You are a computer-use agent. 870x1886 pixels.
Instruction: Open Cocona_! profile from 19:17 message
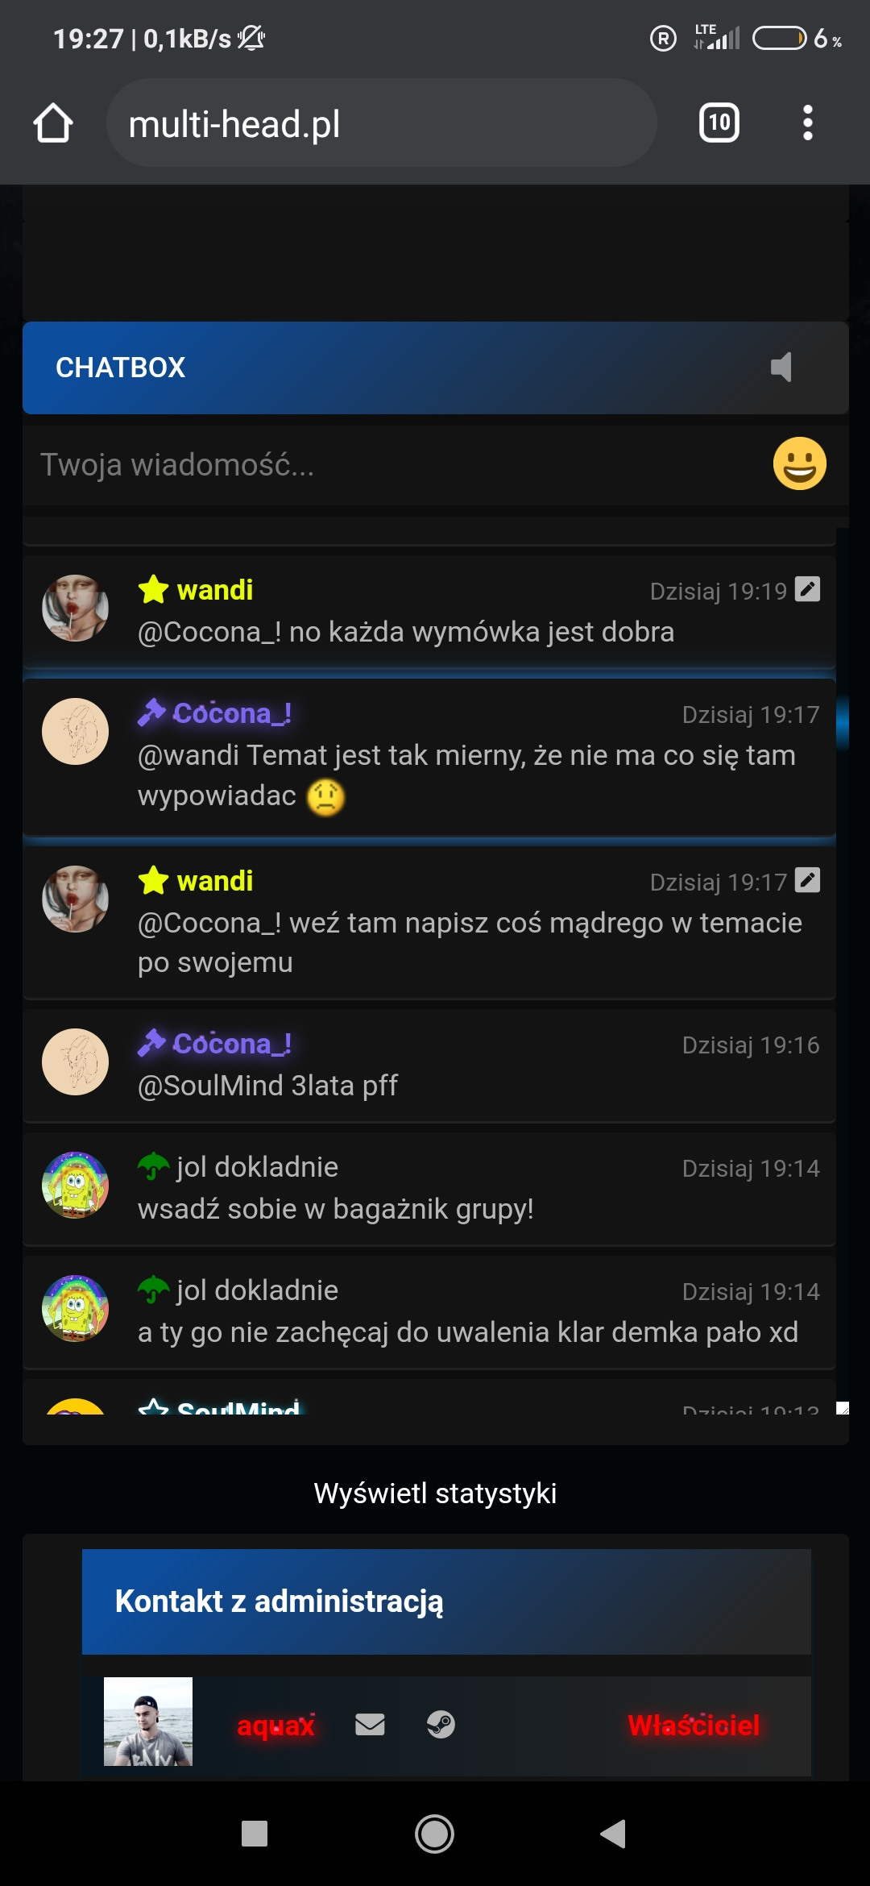point(232,713)
